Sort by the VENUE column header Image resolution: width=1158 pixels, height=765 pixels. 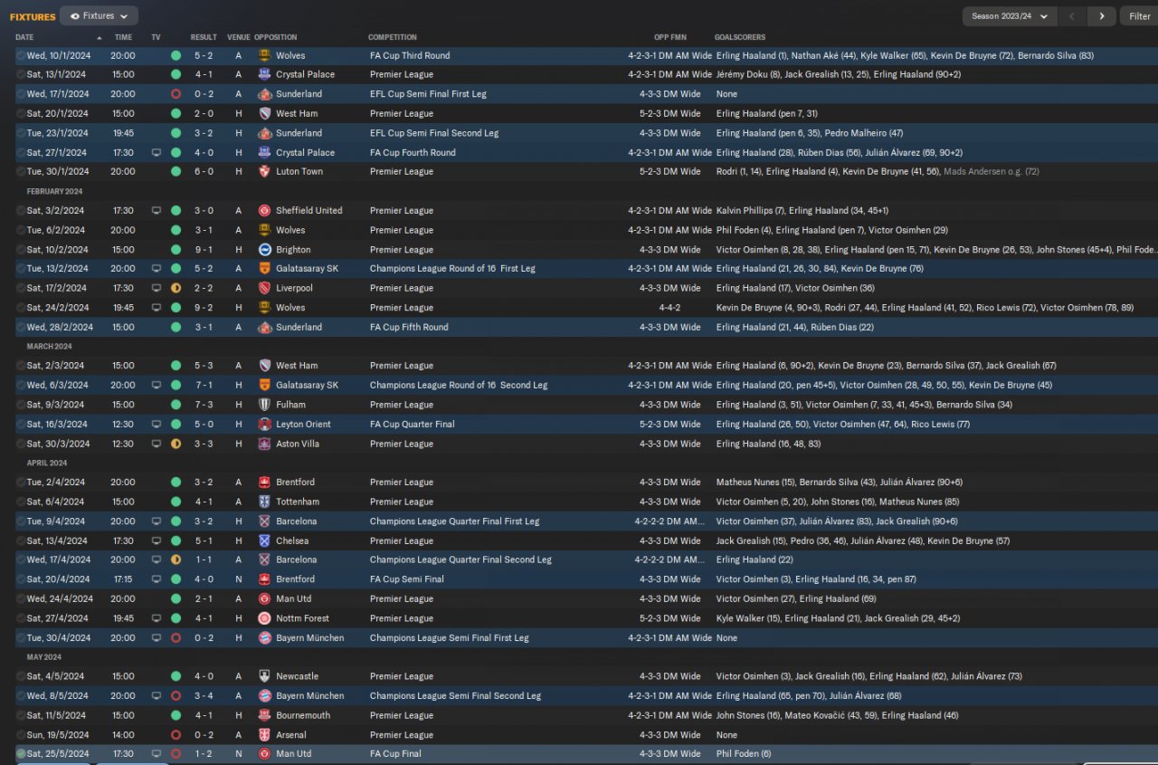[239, 37]
